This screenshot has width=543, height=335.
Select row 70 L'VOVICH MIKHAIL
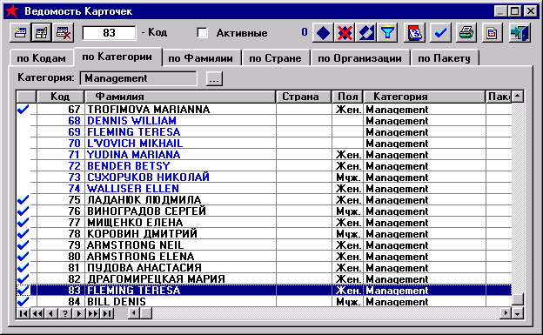point(264,144)
